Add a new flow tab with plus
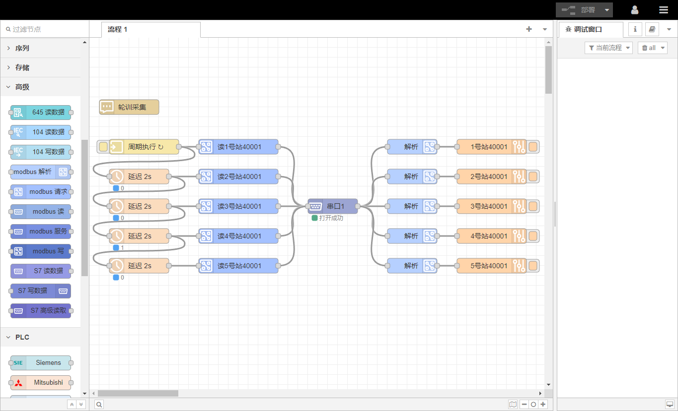Image resolution: width=678 pixels, height=411 pixels. pos(529,29)
